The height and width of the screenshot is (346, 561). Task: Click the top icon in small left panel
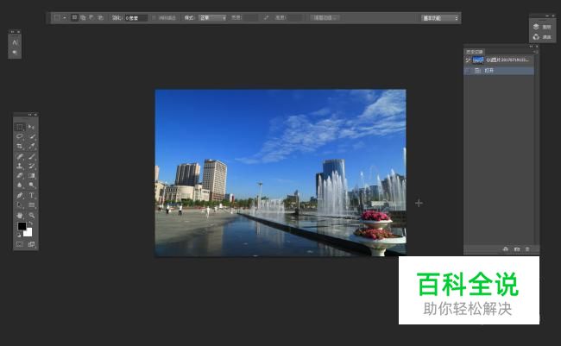point(15,42)
